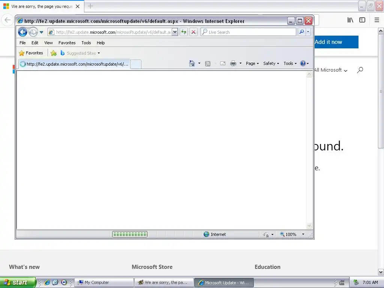This screenshot has height=288, width=384.
Task: Open recent pages dropdown arrow in IE
Action: pos(41,32)
